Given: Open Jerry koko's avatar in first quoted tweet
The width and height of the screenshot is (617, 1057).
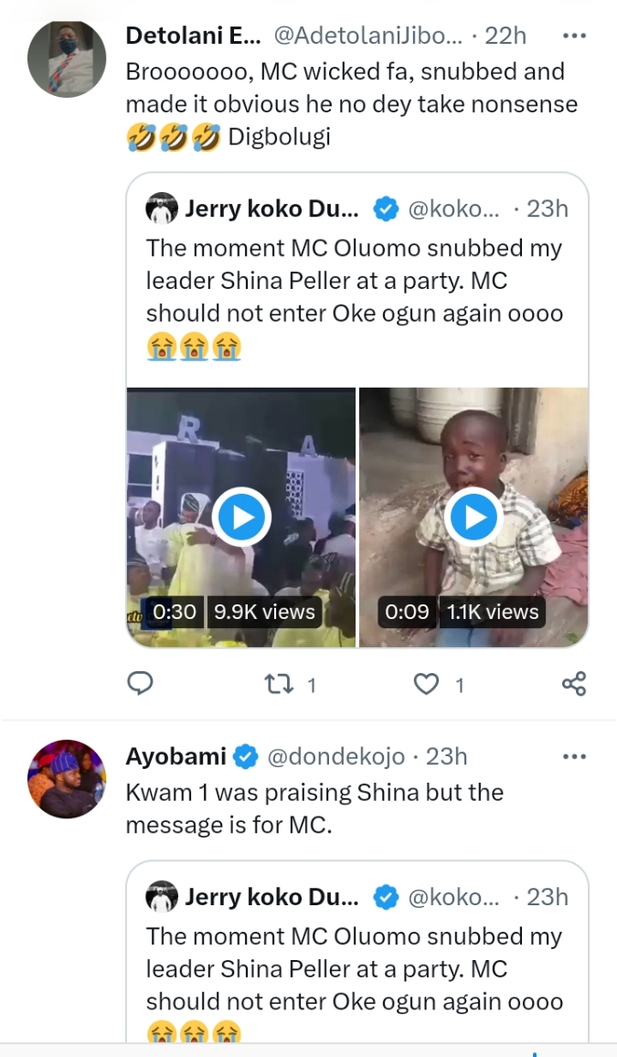Looking at the screenshot, I should [x=162, y=208].
